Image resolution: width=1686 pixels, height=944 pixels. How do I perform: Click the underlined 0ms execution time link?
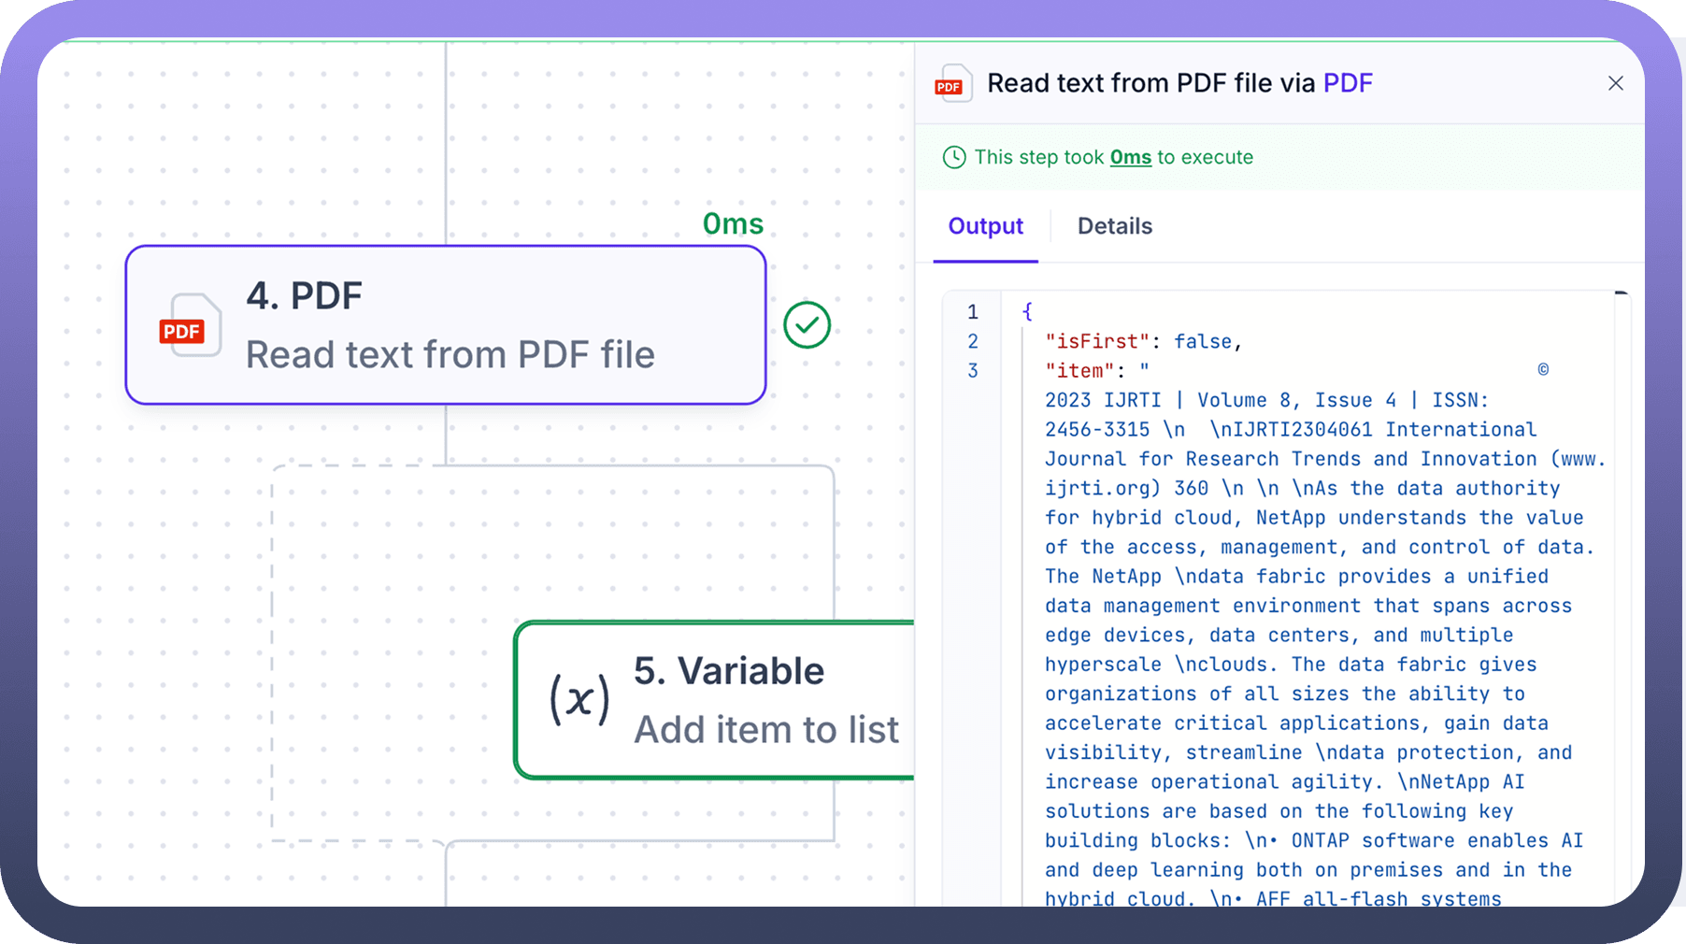pyautogui.click(x=1130, y=157)
